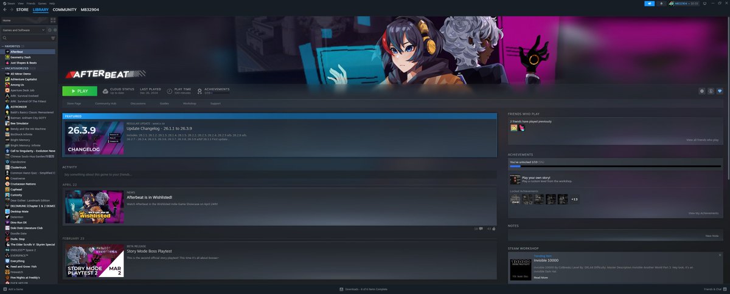730x294 pixels.
Task: Click the achievements progress bar
Action: 614,166
